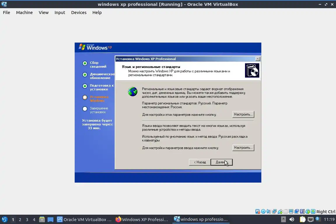Open the clipboard manager tray icon
This screenshot has height=224, width=336.
(302, 219)
